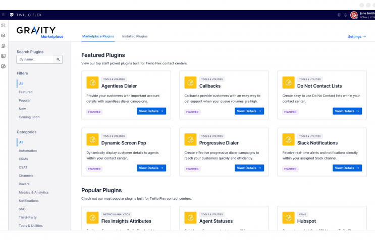Open the first stacked-rows icon in left sidebar
The width and height of the screenshot is (375, 240).
tap(4, 25)
